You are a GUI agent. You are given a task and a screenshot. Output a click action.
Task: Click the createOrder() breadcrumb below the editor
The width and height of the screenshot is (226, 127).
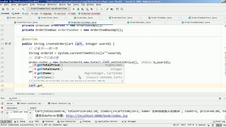point(47,94)
